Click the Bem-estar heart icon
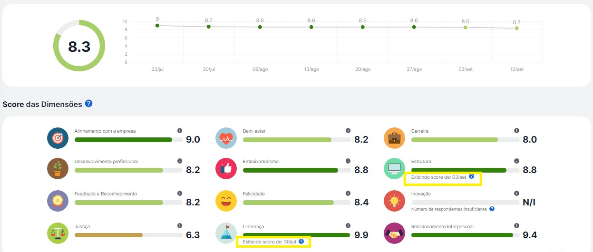593x252 pixels. coord(226,138)
